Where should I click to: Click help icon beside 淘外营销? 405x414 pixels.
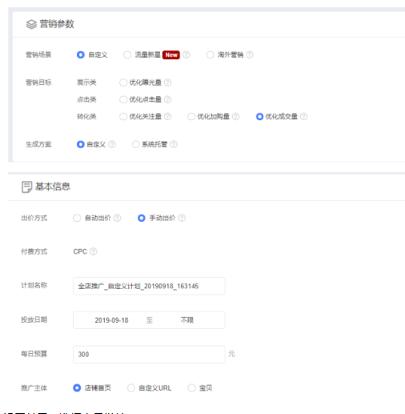(250, 54)
